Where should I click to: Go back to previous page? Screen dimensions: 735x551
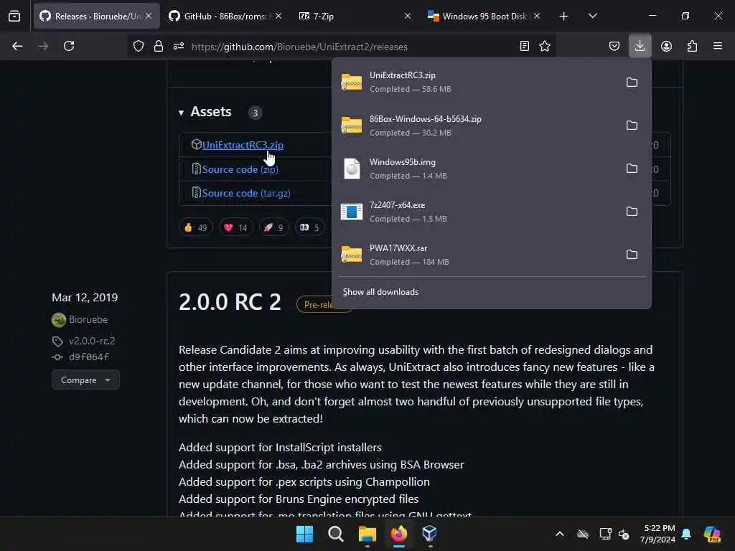[17, 46]
